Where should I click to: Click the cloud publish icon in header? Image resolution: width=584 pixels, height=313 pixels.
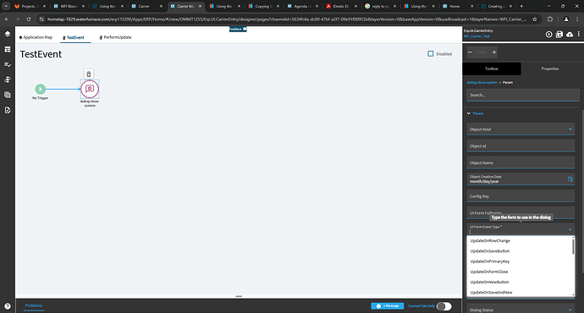pos(570,34)
